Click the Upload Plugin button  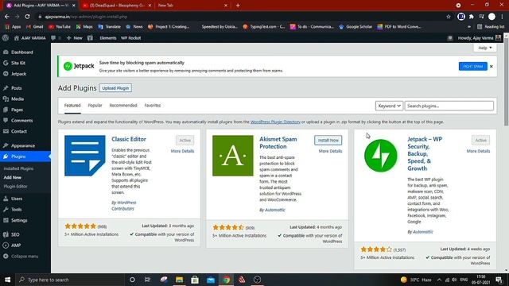115,88
